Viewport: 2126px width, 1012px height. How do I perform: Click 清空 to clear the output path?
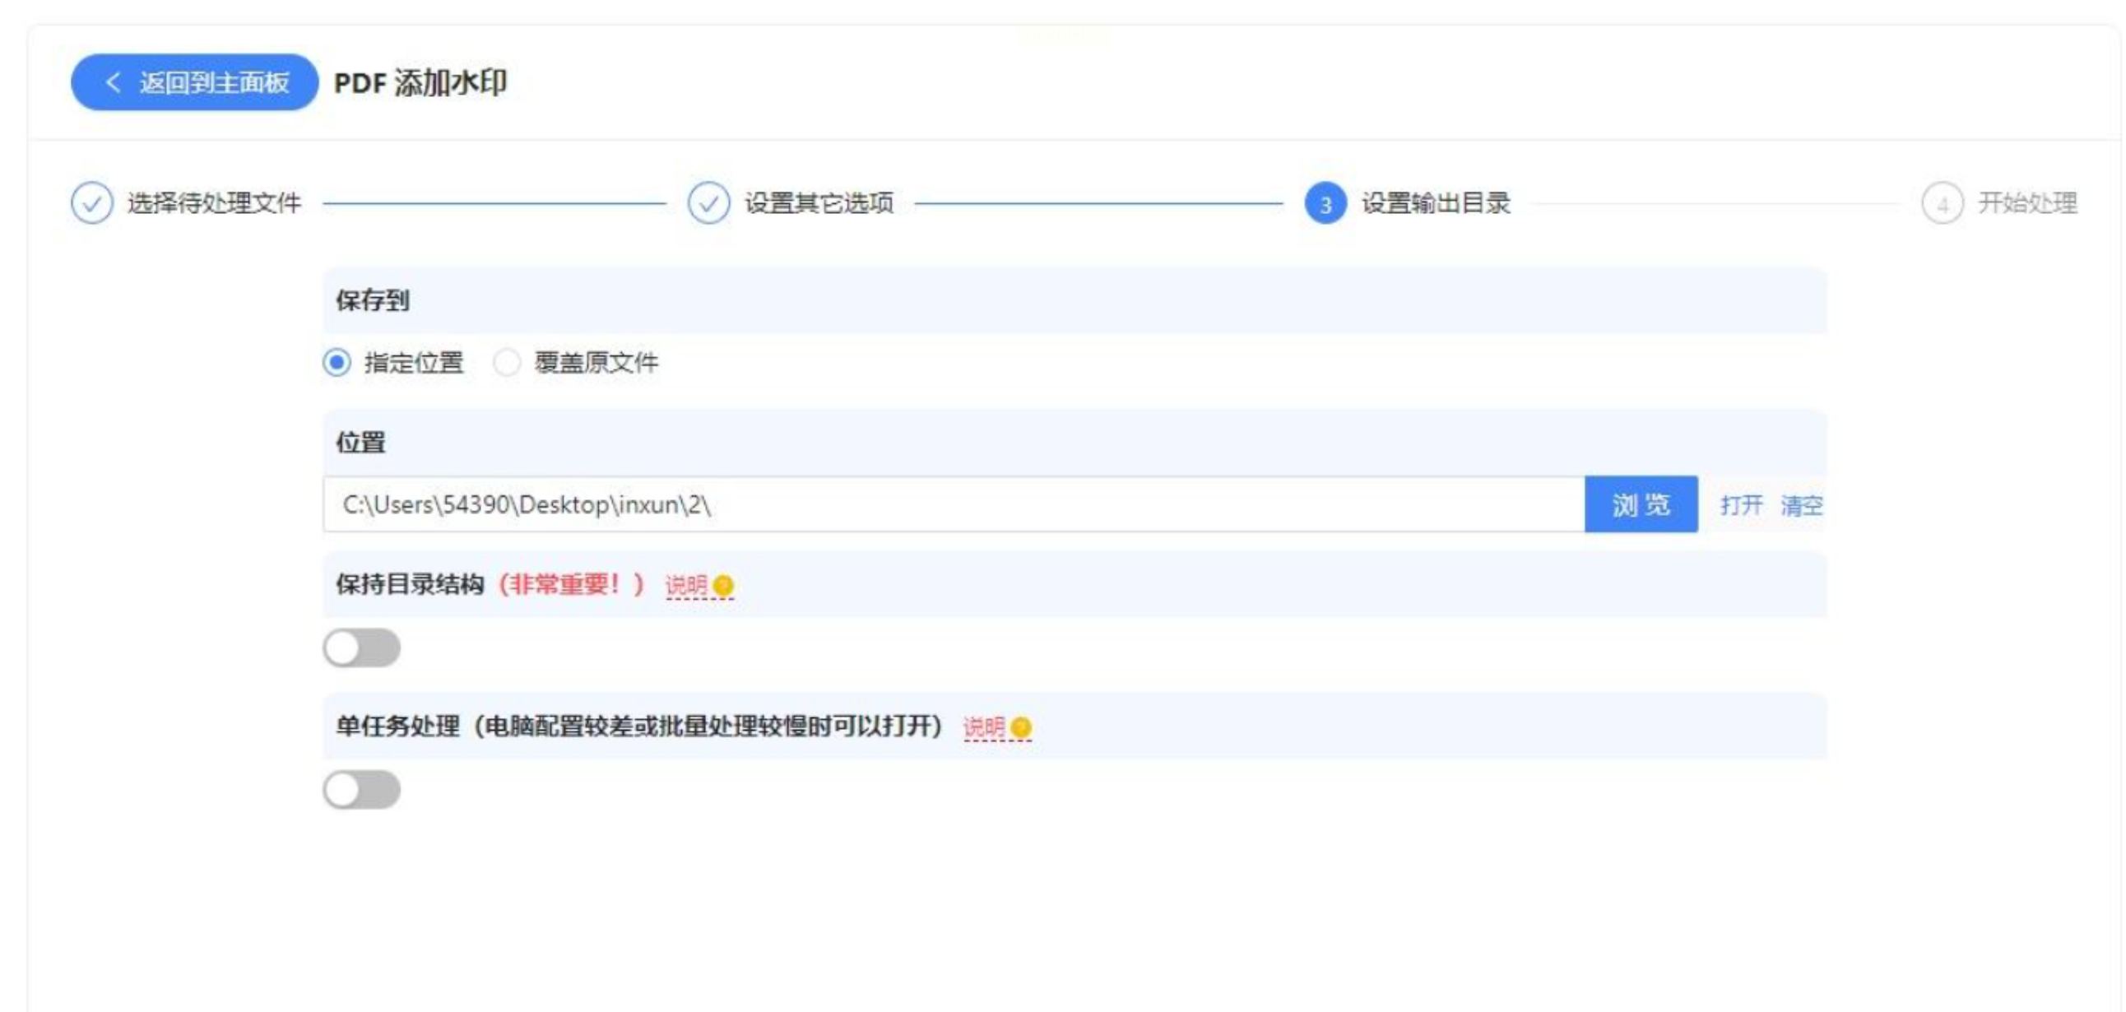pyautogui.click(x=1801, y=504)
